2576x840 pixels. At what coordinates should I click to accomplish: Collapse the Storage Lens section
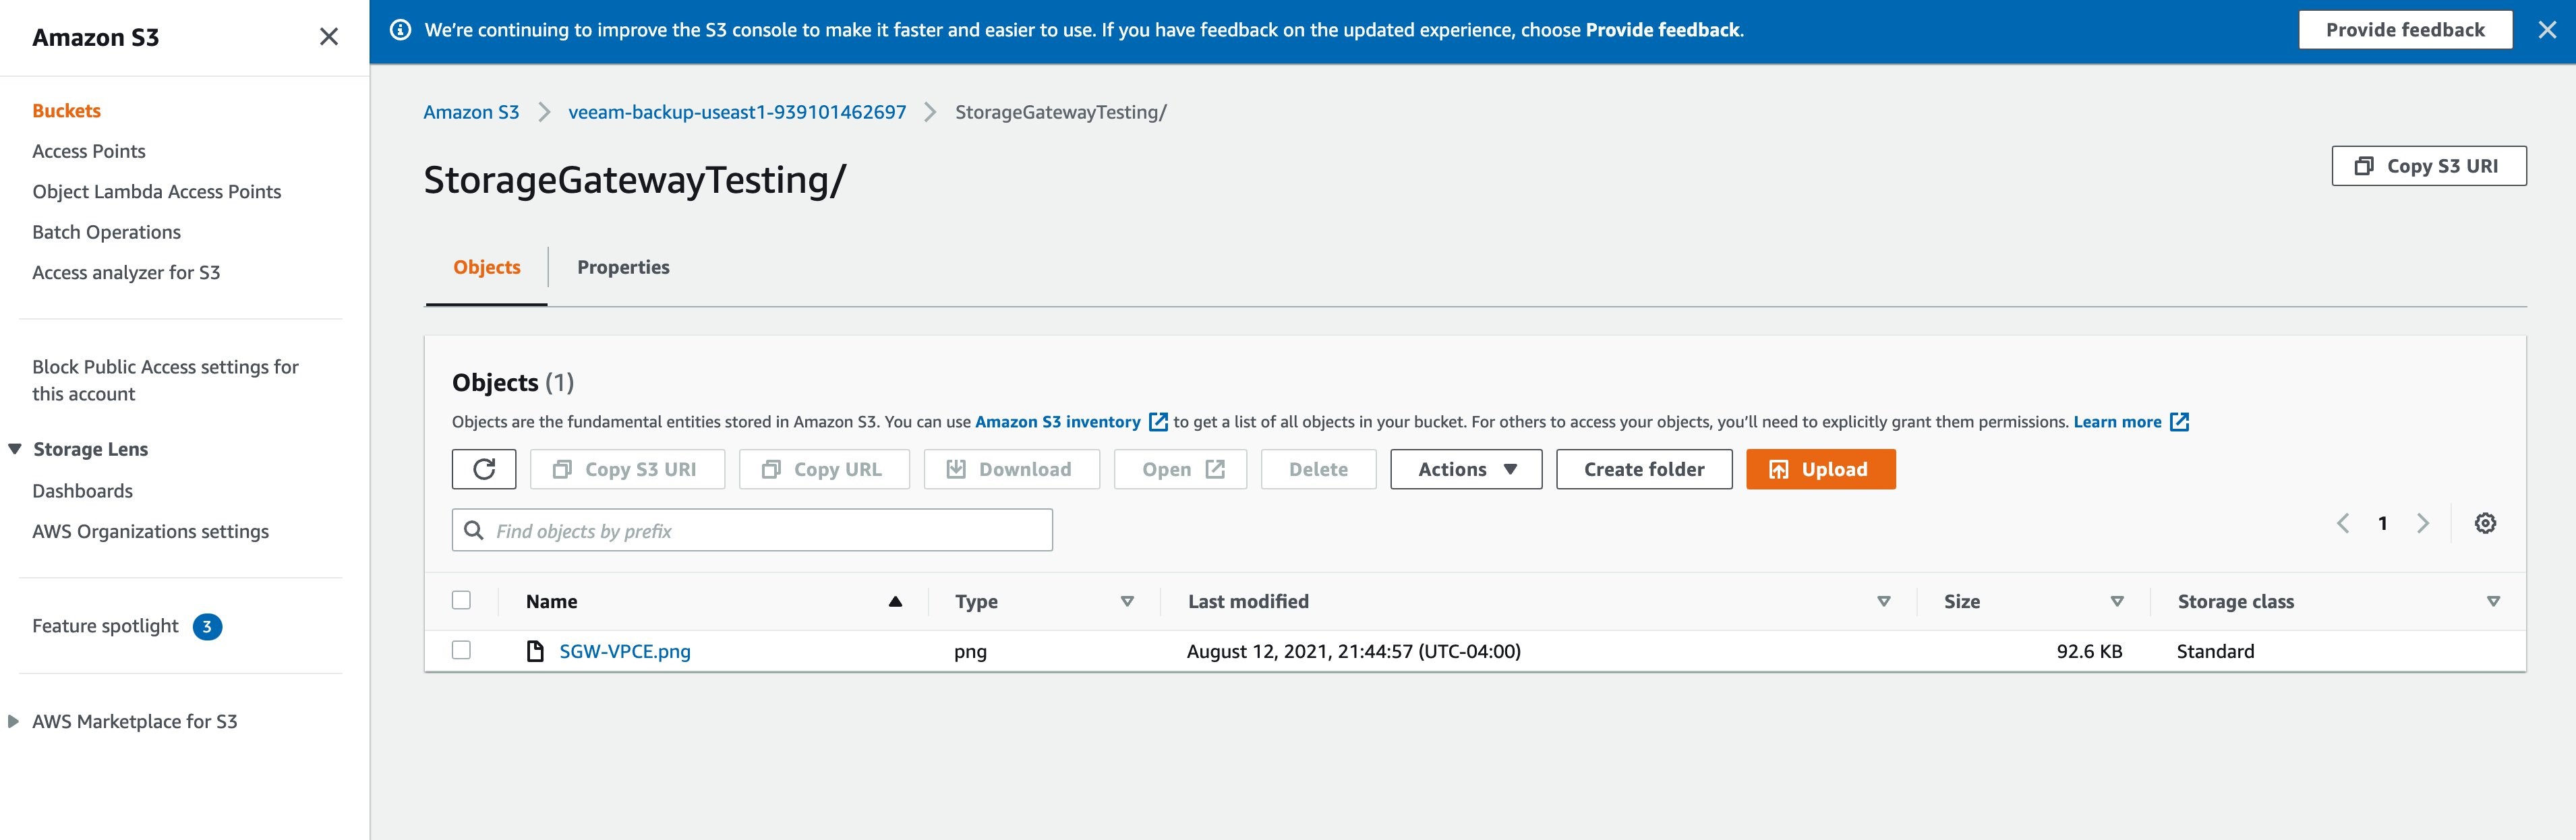(x=15, y=449)
